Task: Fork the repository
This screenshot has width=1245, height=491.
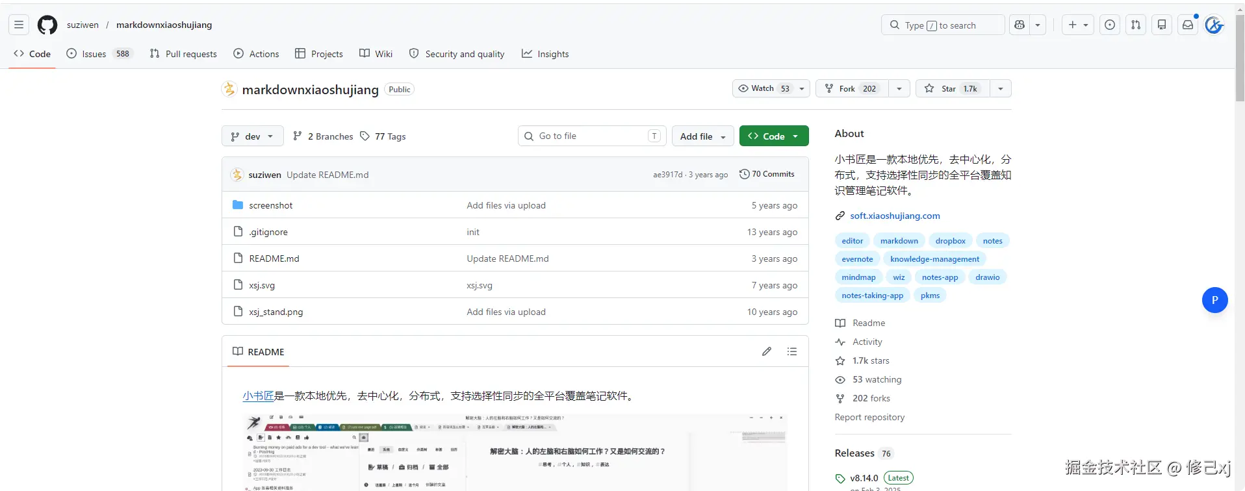Action: tap(853, 88)
